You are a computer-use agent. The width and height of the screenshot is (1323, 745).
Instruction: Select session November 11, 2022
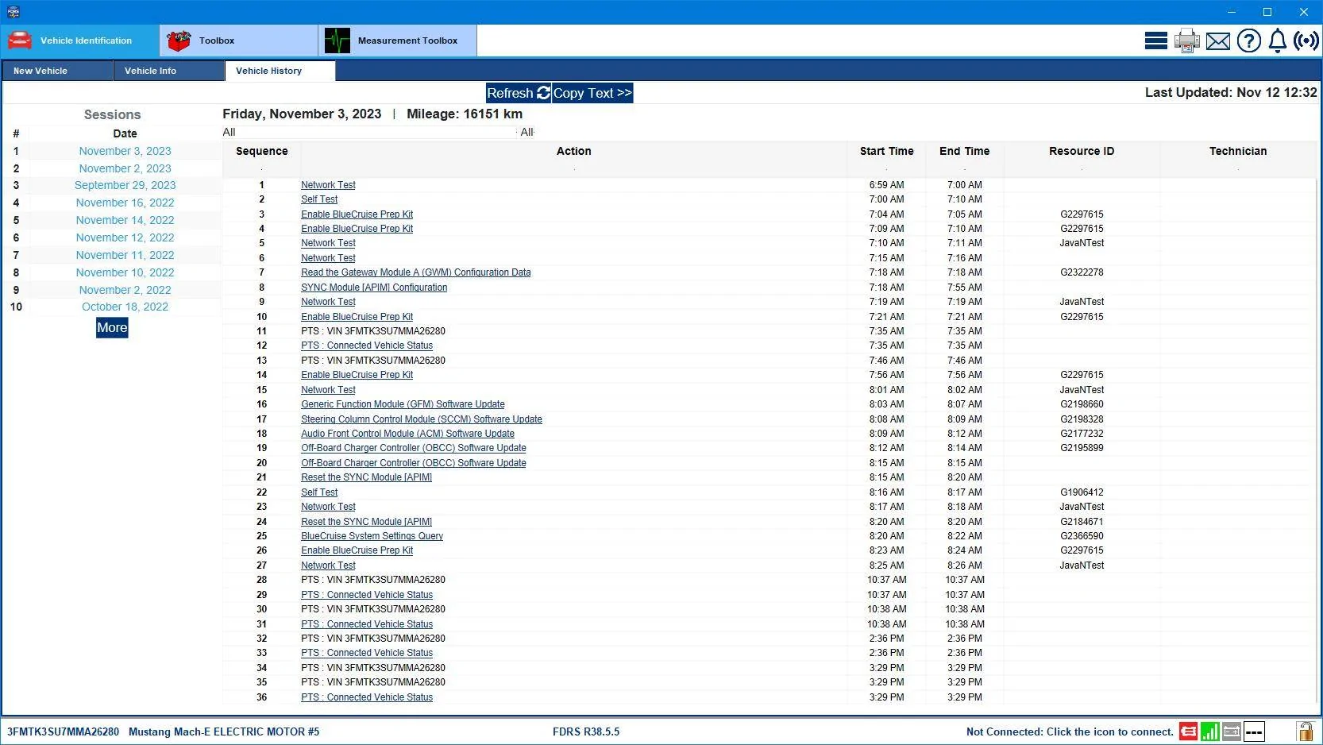pyautogui.click(x=125, y=255)
